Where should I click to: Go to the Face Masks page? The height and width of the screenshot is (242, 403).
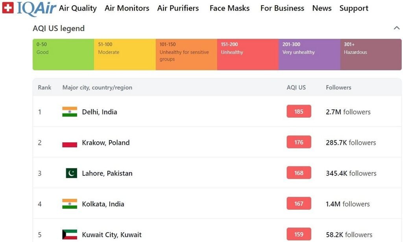pos(229,8)
